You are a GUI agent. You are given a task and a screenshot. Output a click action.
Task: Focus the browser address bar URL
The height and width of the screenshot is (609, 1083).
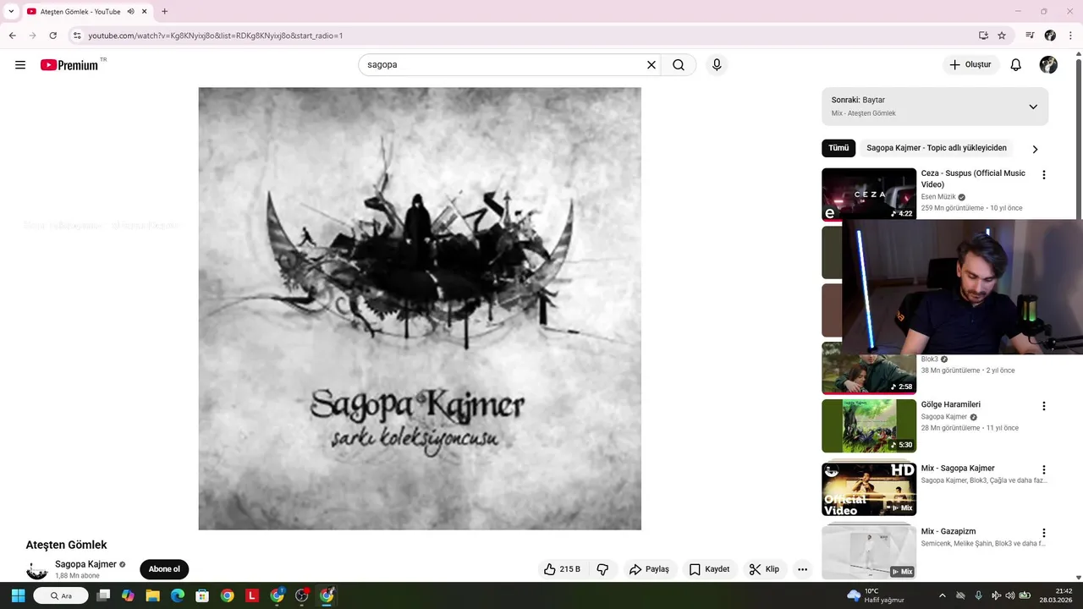pyautogui.click(x=525, y=36)
